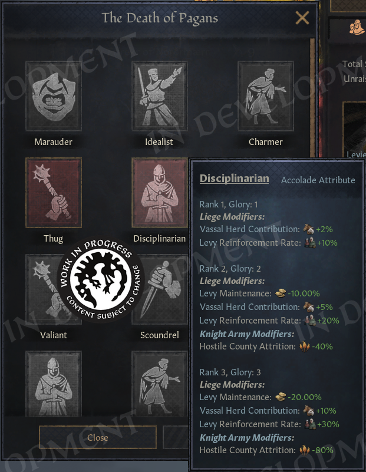The image size is (366, 472).
Task: Close The Death of Pagans window
Action: pyautogui.click(x=302, y=18)
